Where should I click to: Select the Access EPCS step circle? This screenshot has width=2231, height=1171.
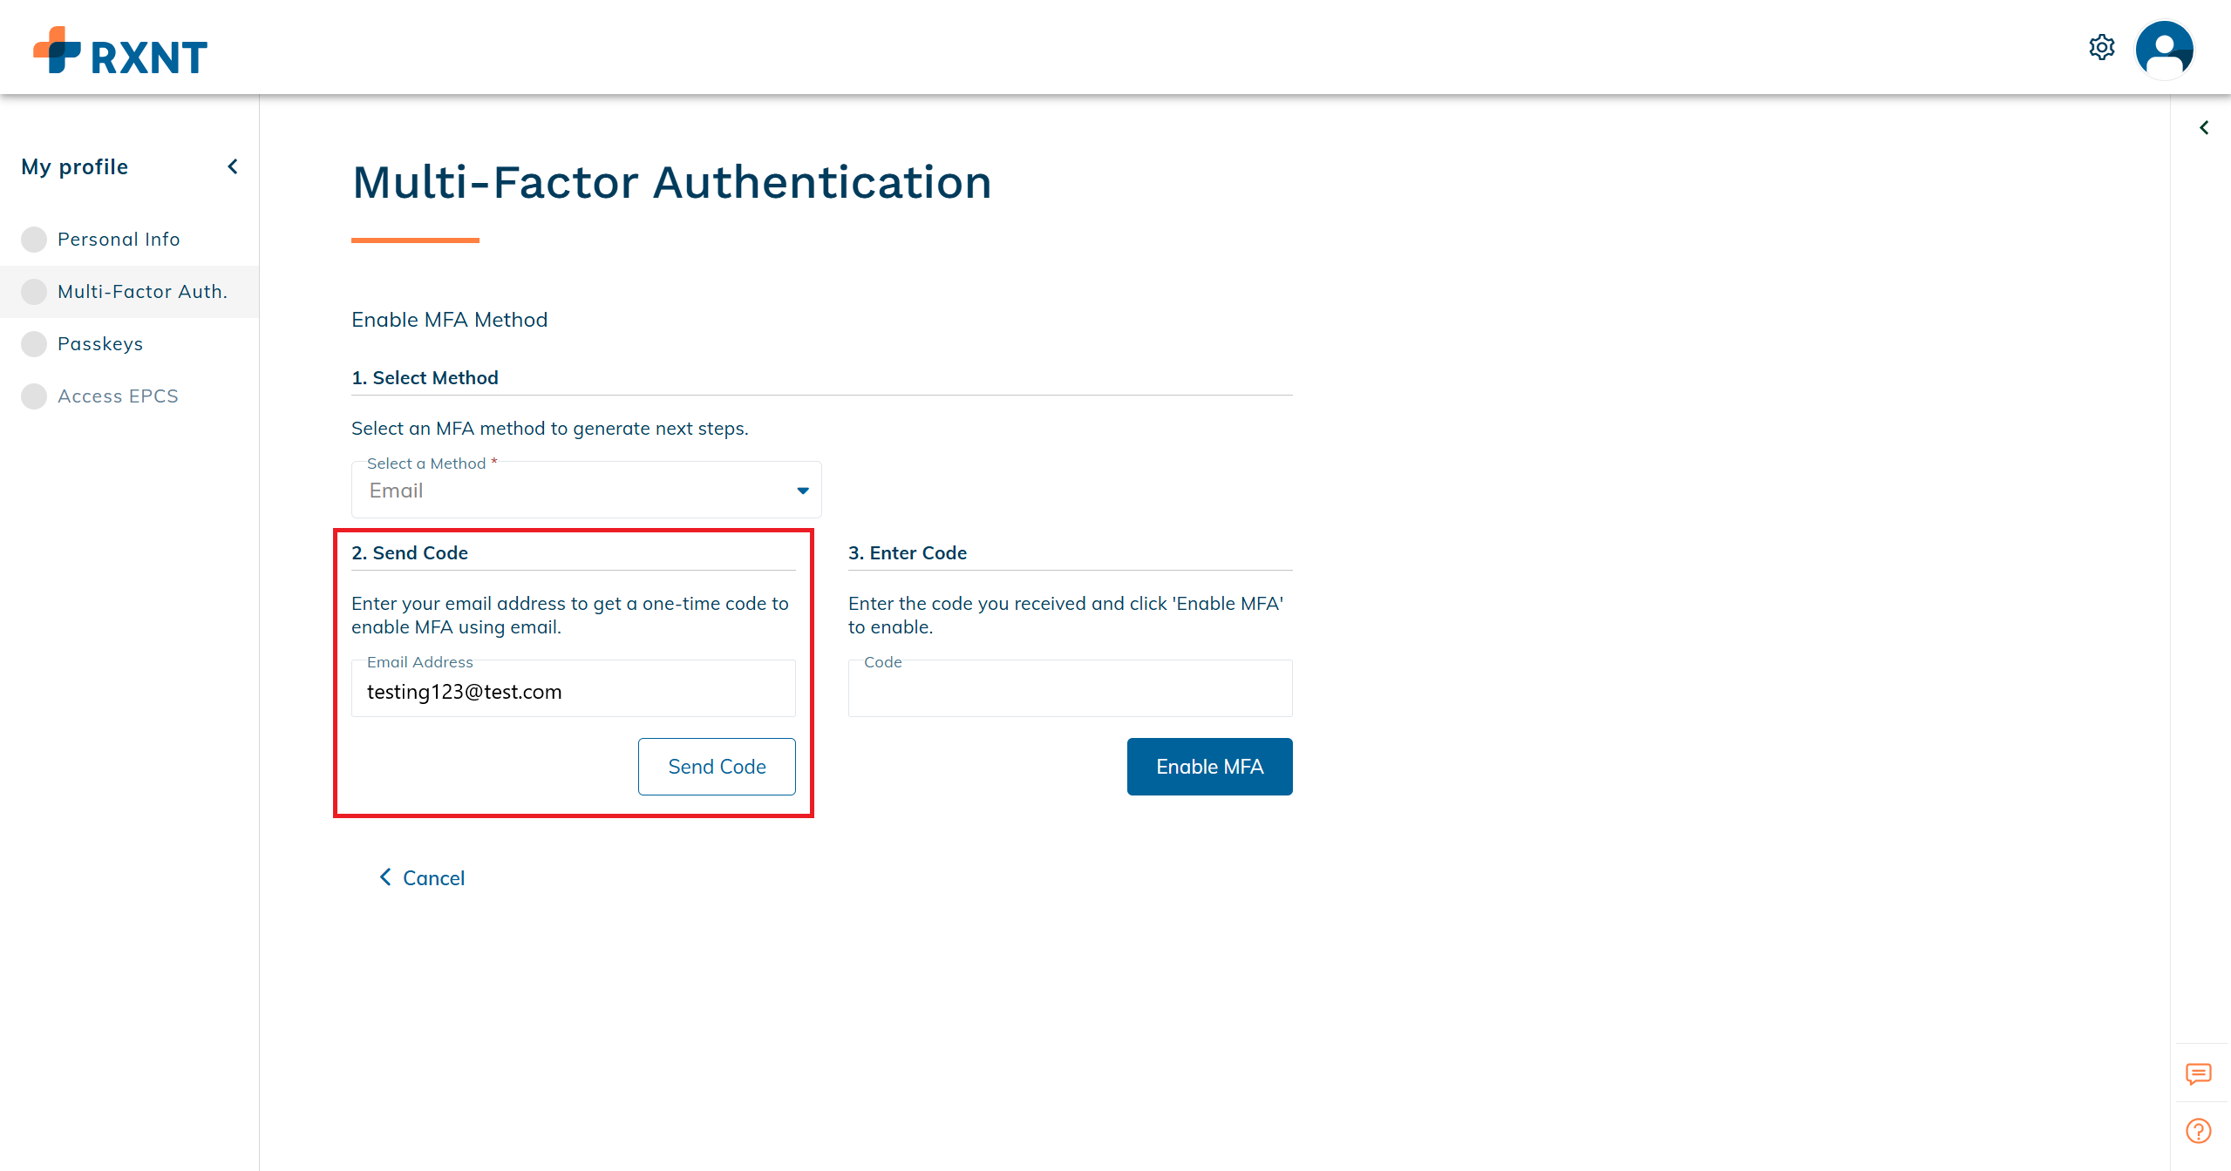pyautogui.click(x=34, y=396)
